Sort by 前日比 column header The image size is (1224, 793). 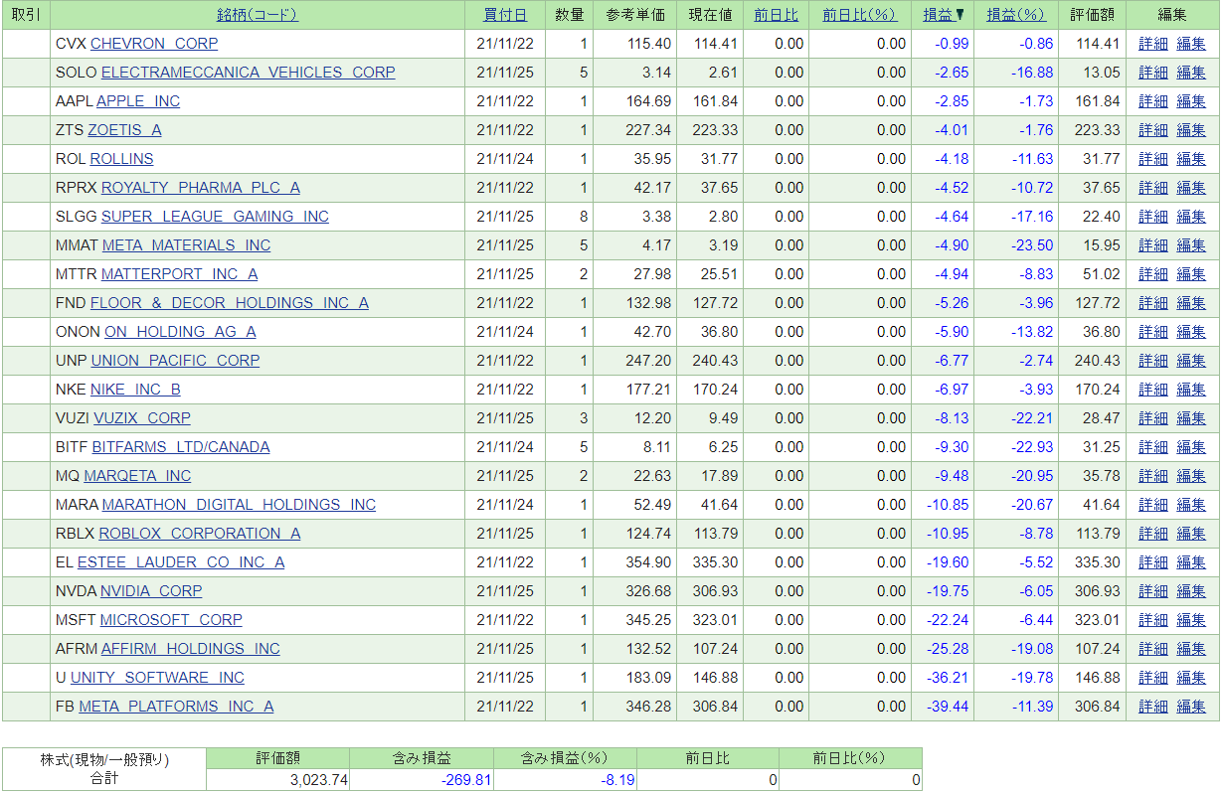[776, 15]
